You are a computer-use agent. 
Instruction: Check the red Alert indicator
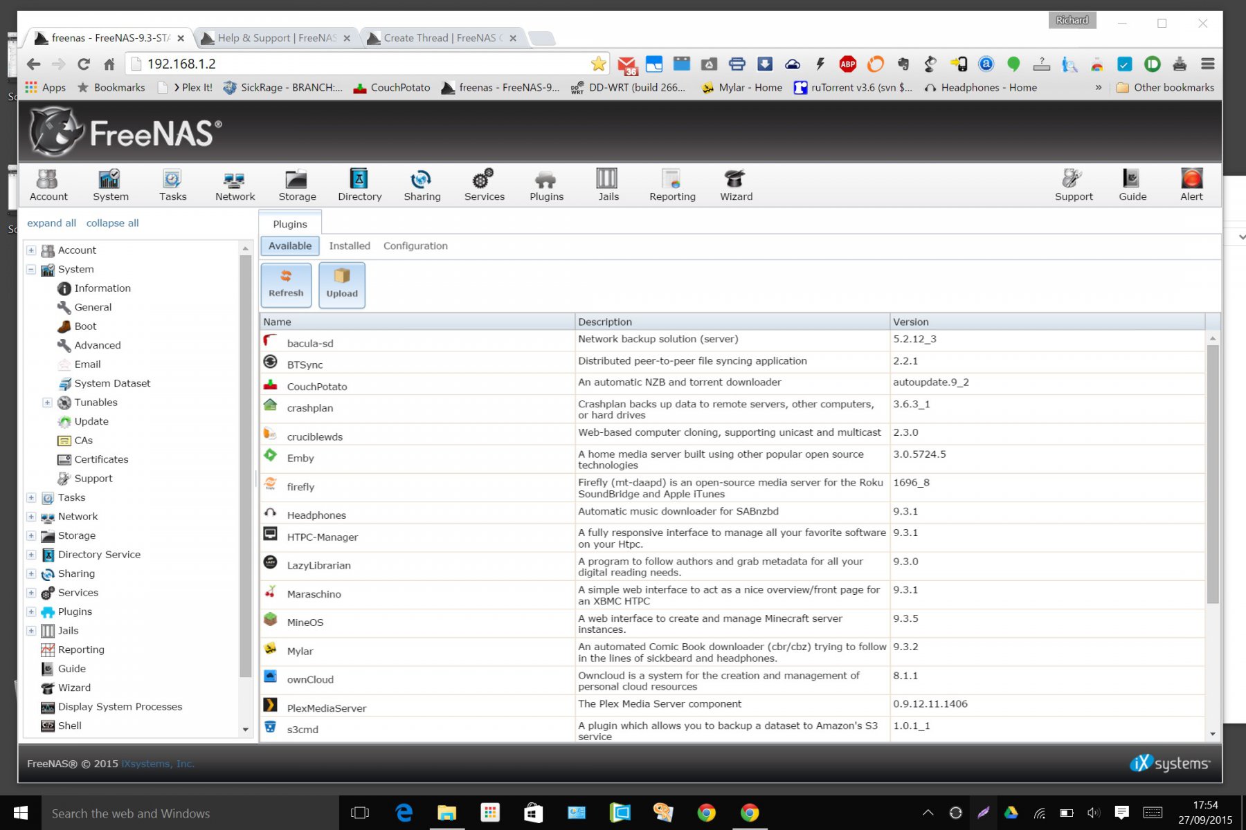[x=1191, y=185]
